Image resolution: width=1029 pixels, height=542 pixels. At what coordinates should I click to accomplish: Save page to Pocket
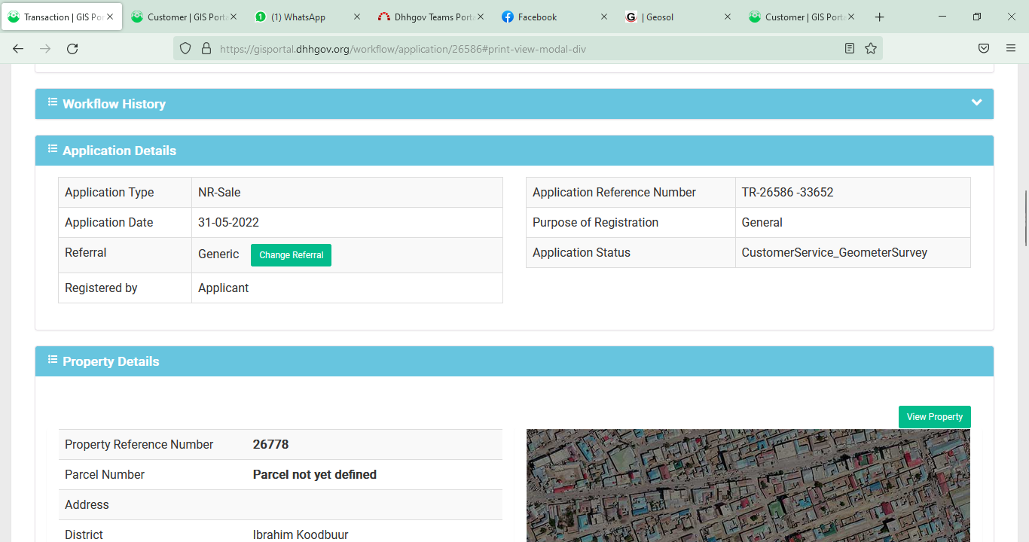[984, 48]
